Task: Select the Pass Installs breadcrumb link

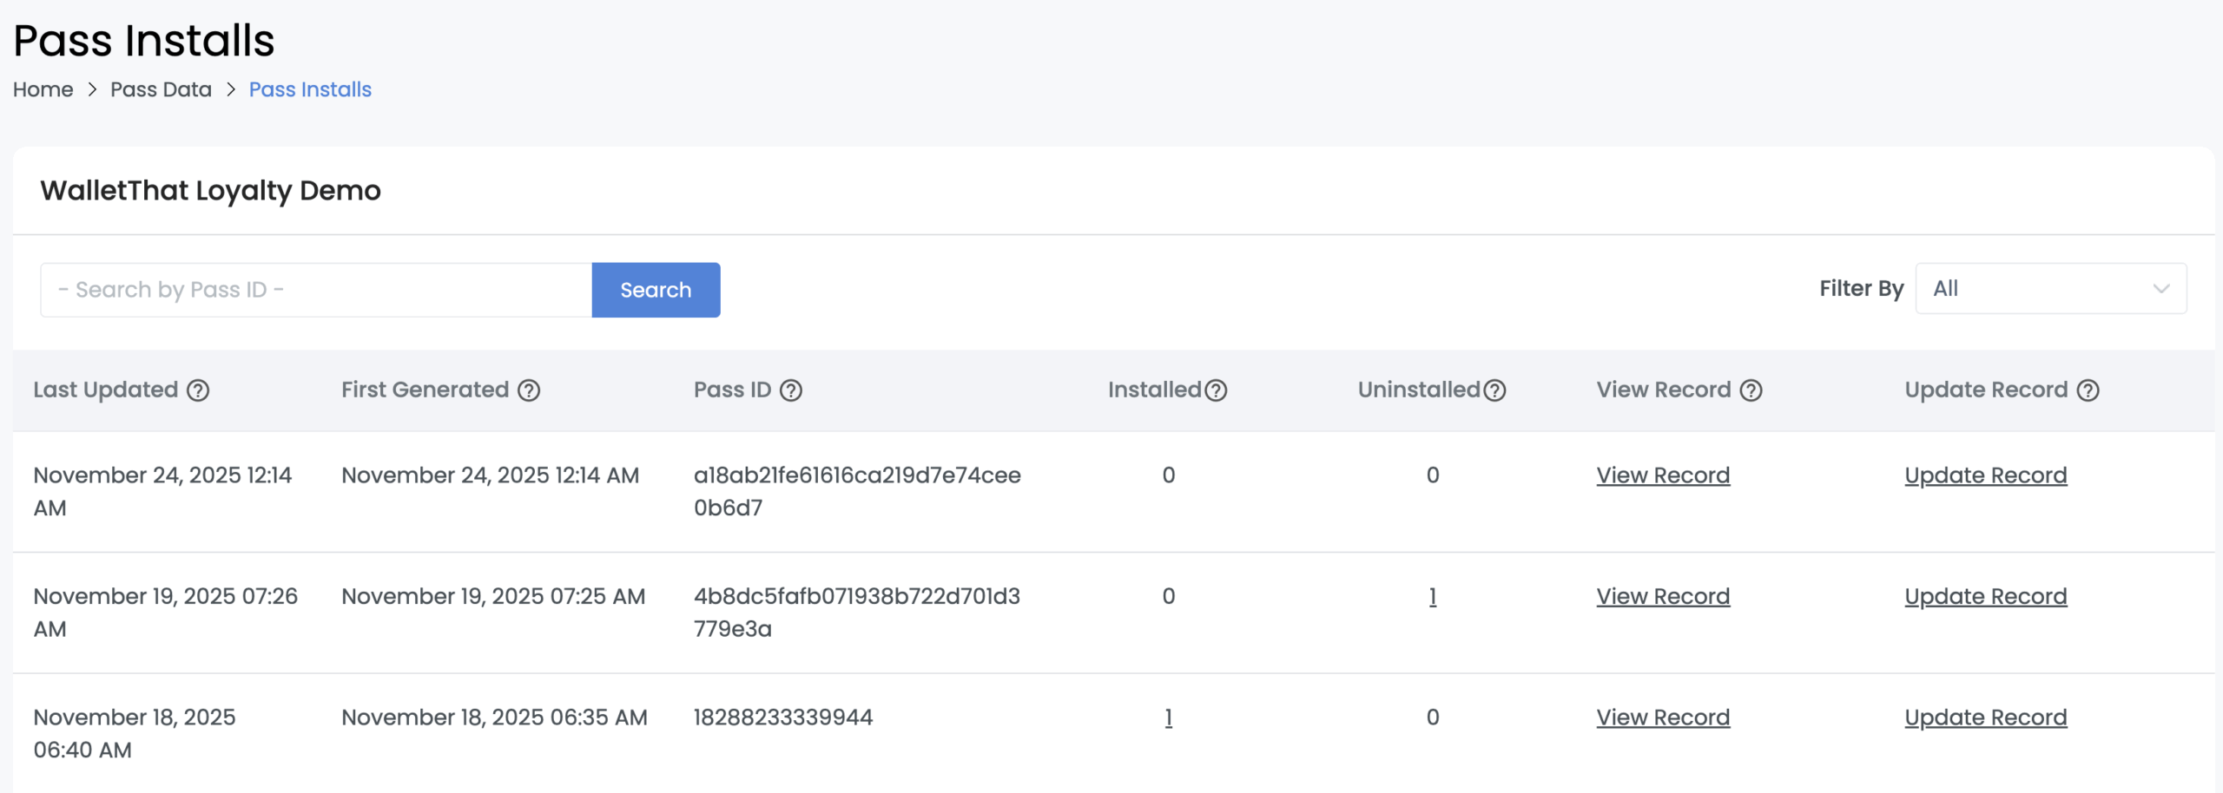Action: point(309,89)
